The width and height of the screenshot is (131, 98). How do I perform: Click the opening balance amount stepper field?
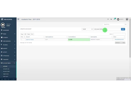[x=88, y=29]
